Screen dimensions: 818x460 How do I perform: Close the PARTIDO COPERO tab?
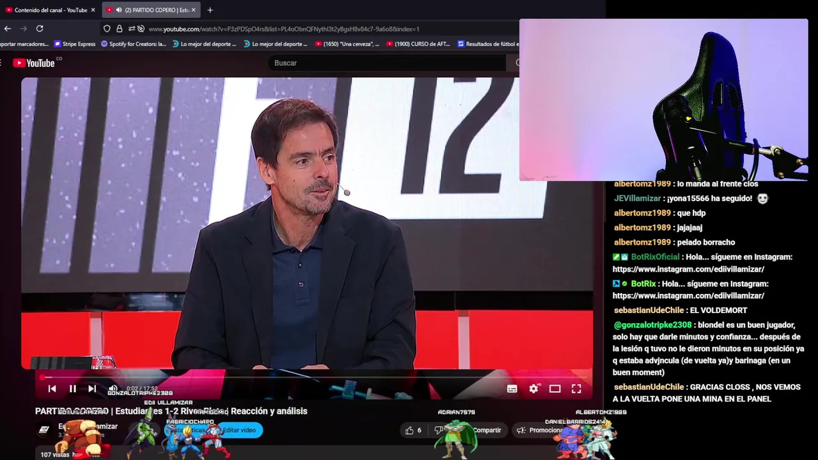click(x=193, y=10)
